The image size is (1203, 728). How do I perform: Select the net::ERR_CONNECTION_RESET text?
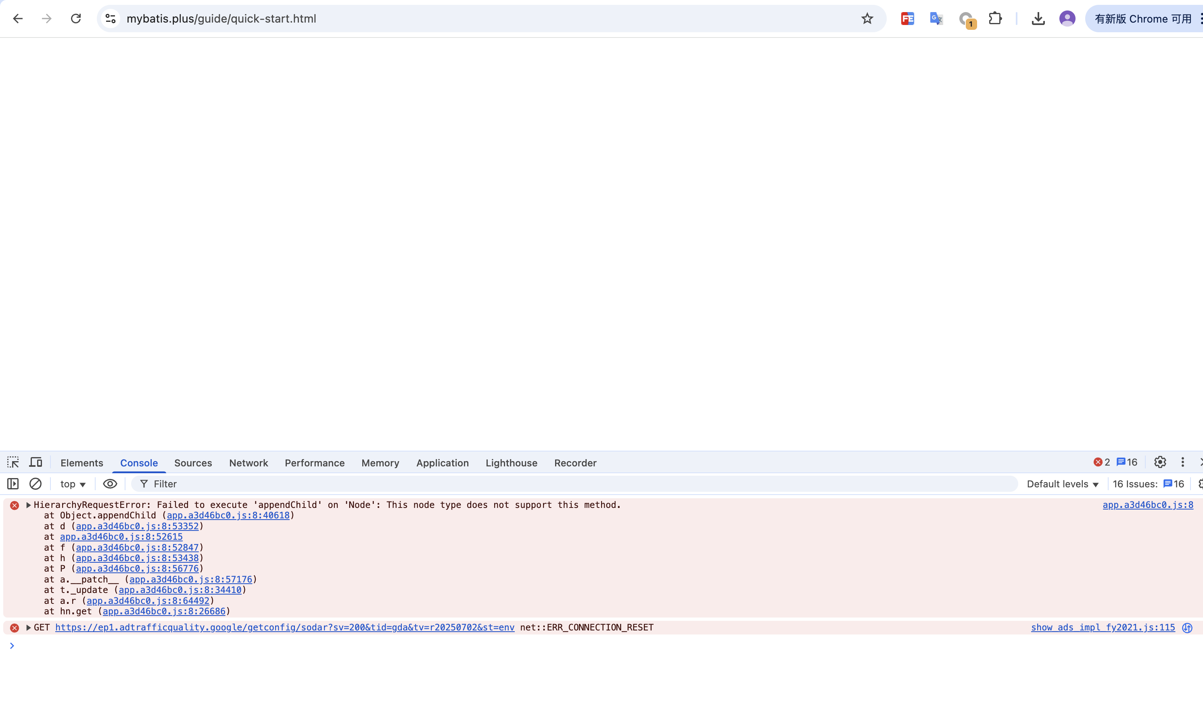click(x=586, y=628)
